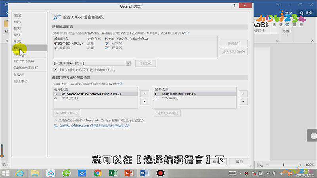Open link about getting languages from Office.com

point(95,125)
